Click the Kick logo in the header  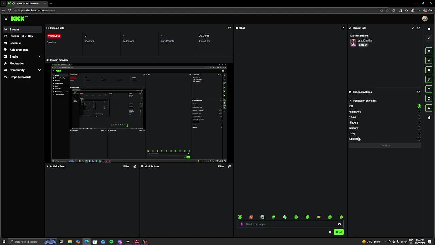[x=19, y=19]
